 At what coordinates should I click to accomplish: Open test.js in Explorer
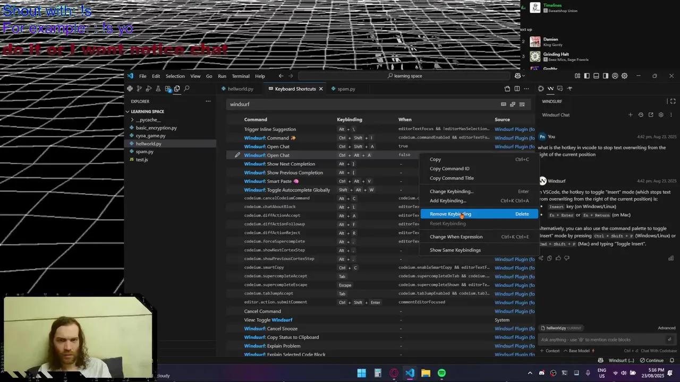pyautogui.click(x=142, y=160)
